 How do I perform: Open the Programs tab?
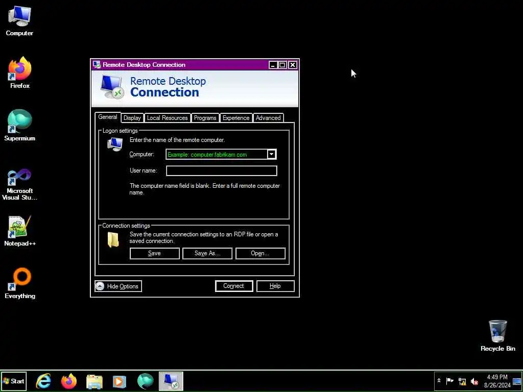[x=205, y=118]
